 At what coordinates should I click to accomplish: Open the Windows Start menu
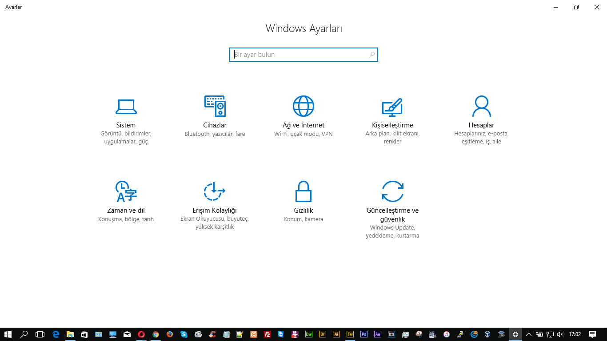pyautogui.click(x=8, y=334)
